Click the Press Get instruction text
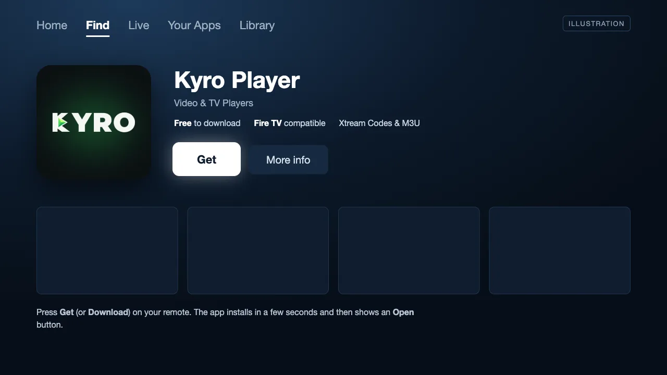This screenshot has width=667, height=375. tap(225, 318)
